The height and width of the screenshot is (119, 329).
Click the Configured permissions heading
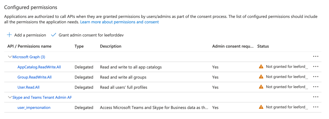(31, 7)
